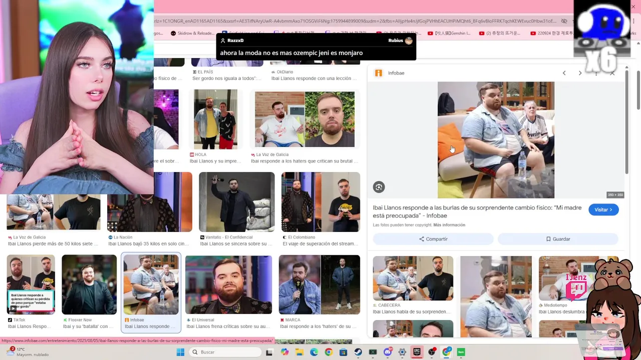This screenshot has width=641, height=360.
Task: Go to next image in preview panel
Action: point(580,73)
